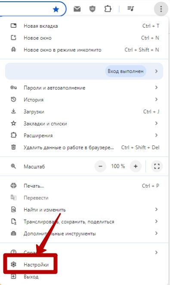Open the media controls playlist icon
The width and height of the screenshot is (170, 285).
tap(130, 9)
